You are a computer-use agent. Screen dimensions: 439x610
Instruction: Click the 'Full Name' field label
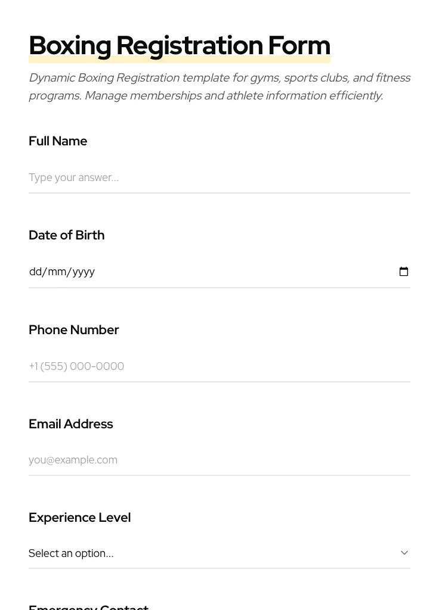click(x=58, y=141)
